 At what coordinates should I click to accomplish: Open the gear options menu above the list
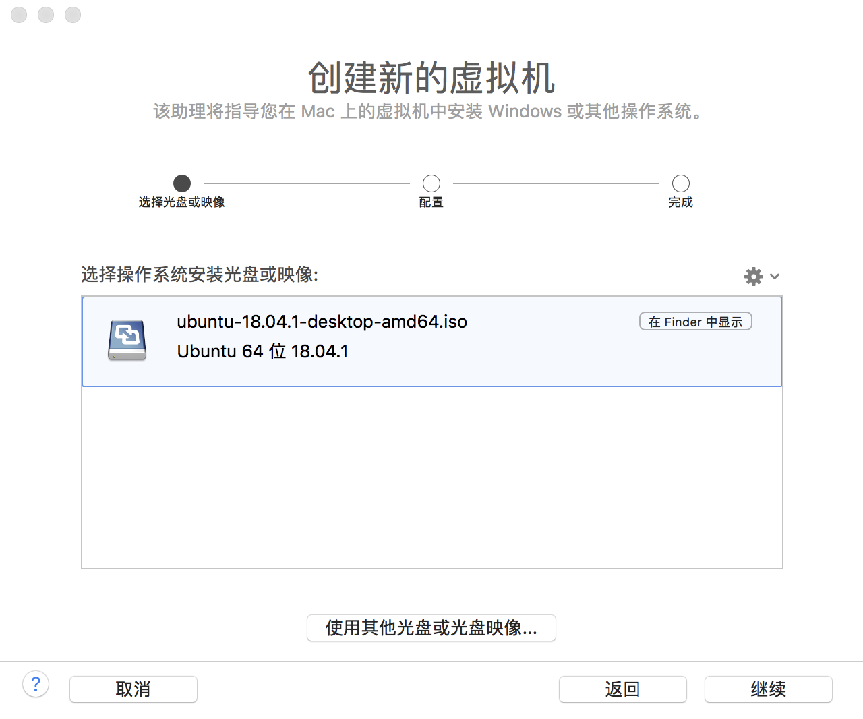point(762,276)
